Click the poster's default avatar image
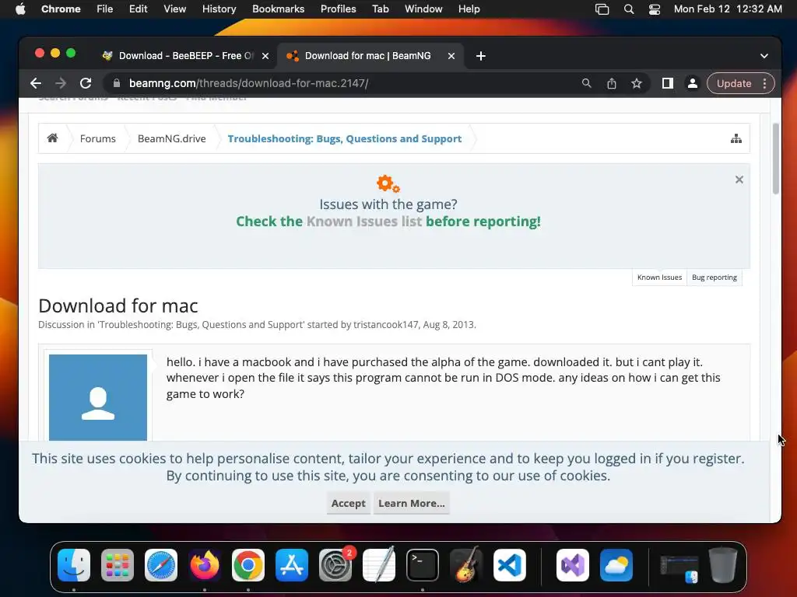This screenshot has width=797, height=597. point(98,397)
